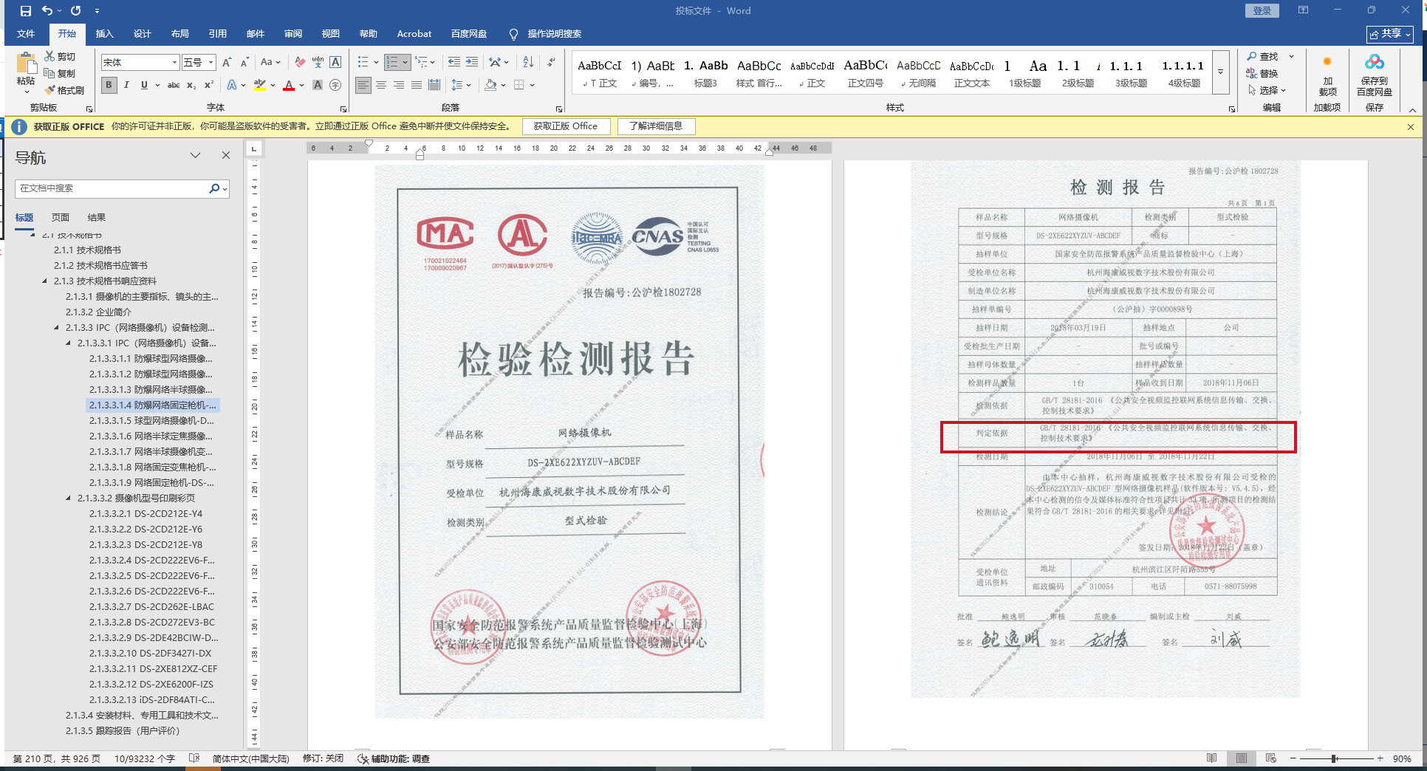Click the 获取正版 Office button
The image size is (1427, 771).
(x=566, y=126)
